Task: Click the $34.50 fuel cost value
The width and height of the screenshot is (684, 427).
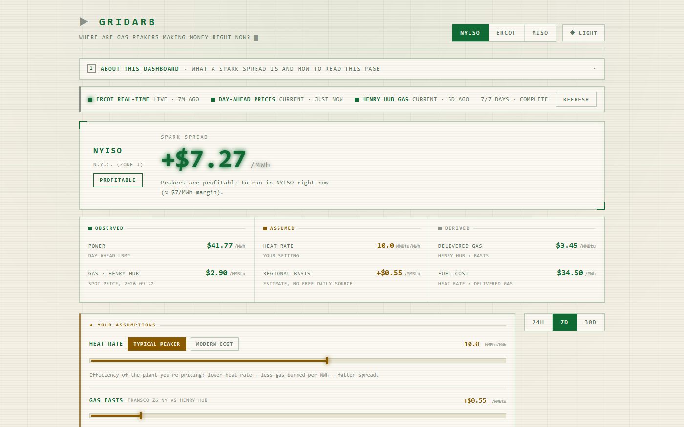Action: (x=570, y=273)
